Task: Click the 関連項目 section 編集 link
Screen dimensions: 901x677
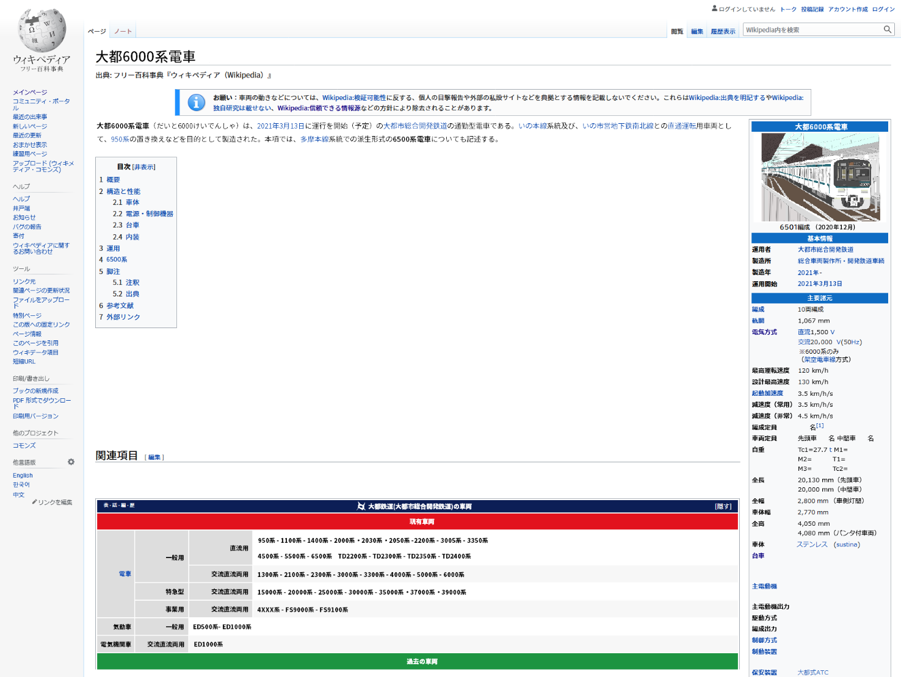Action: coord(154,457)
